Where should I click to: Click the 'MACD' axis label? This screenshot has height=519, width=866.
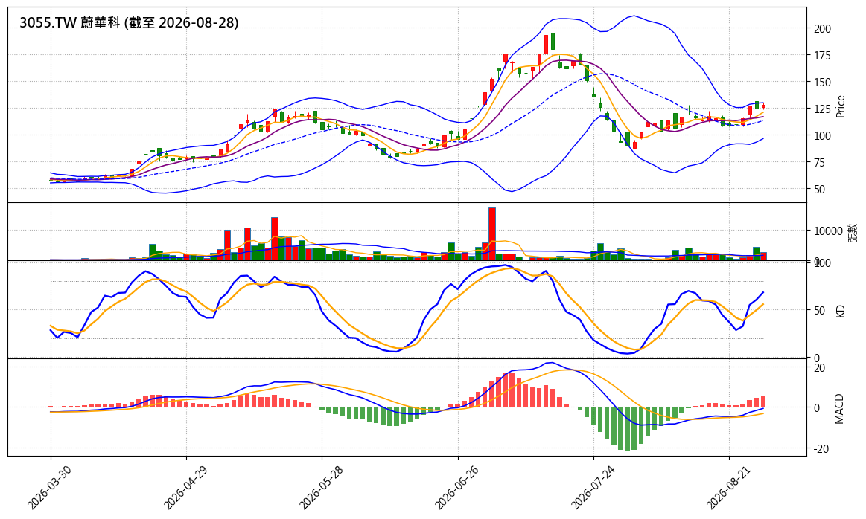coord(839,409)
